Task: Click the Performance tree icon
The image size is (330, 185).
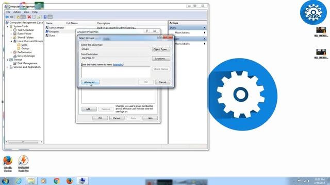Action: point(15,52)
